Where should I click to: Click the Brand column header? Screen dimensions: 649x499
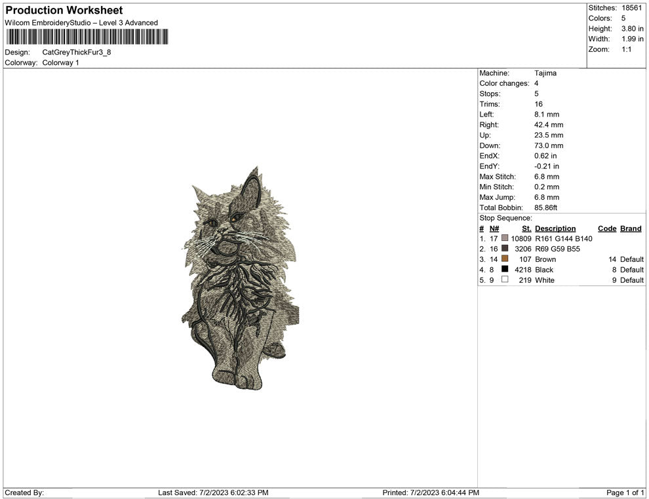pyautogui.click(x=630, y=228)
